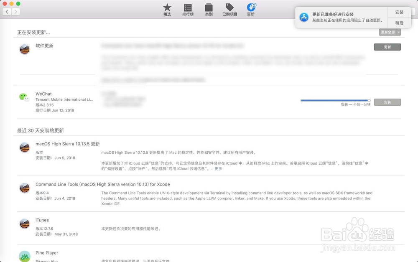This screenshot has height=262, width=418.
Task: Click '安装日期: Jun 4, 2018' text
Action: click(x=55, y=198)
